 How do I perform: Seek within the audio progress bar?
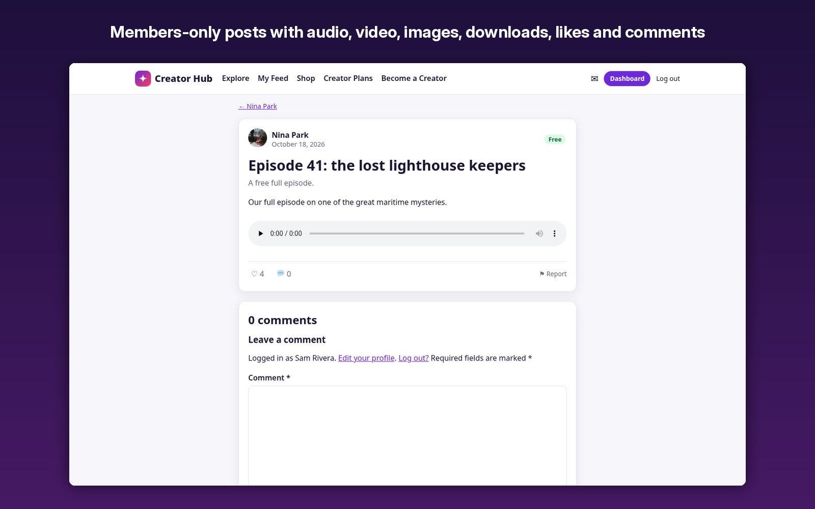point(417,234)
